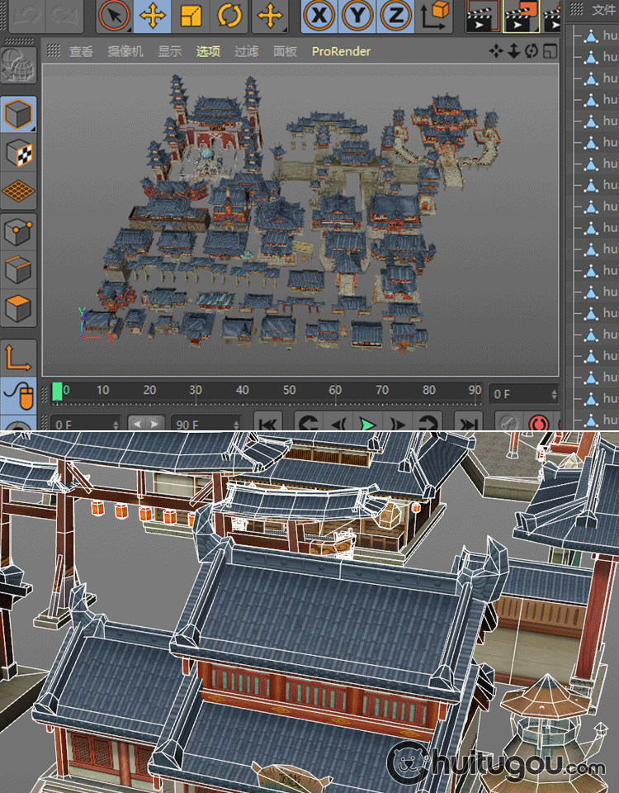Open Model mode cube dropdown
The image size is (619, 793).
(18, 114)
